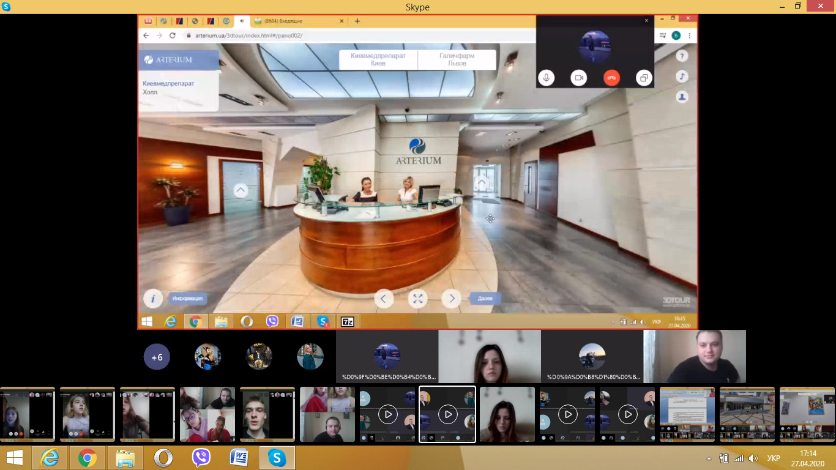Click the question mark help icon in 3D tour
Image resolution: width=836 pixels, height=470 pixels.
pyautogui.click(x=682, y=56)
